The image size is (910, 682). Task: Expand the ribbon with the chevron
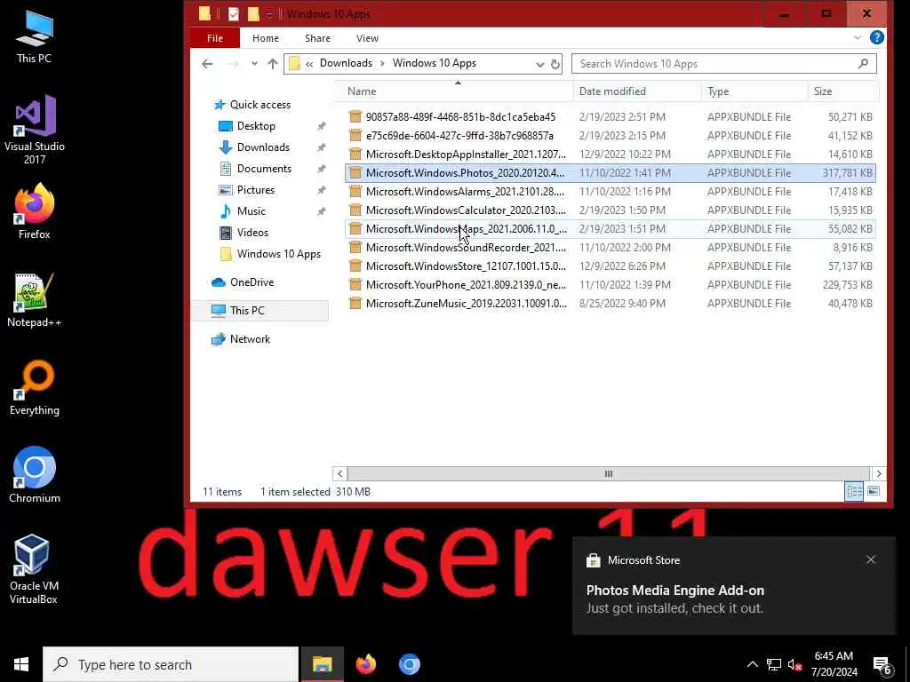click(x=858, y=37)
